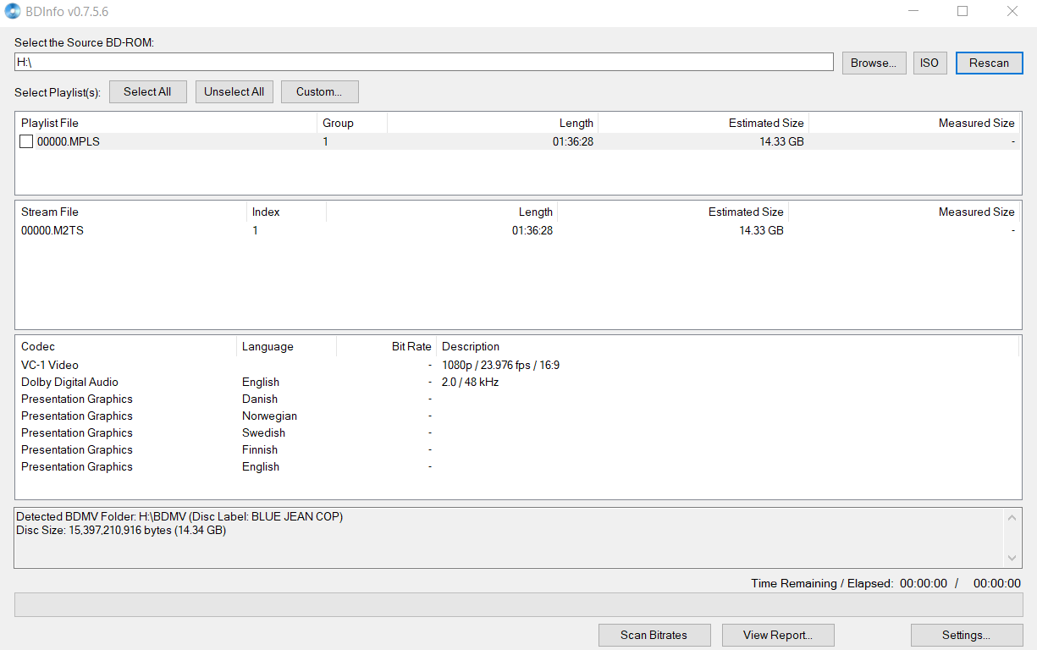The height and width of the screenshot is (650, 1037).
Task: Maximize the BDInfo window
Action: (x=963, y=12)
